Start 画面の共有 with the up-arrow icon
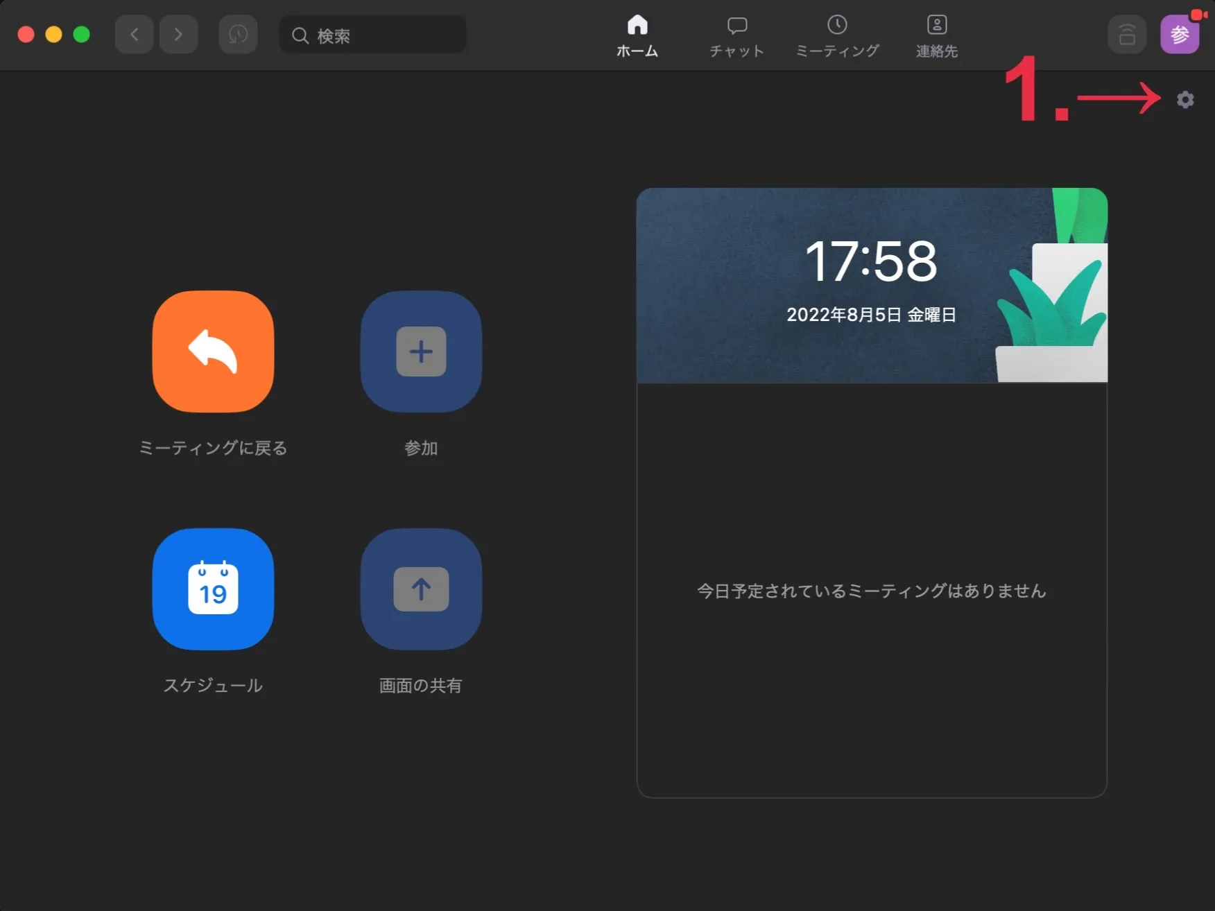Viewport: 1215px width, 911px height. pyautogui.click(x=421, y=589)
